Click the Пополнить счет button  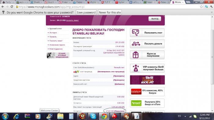(x=147, y=33)
